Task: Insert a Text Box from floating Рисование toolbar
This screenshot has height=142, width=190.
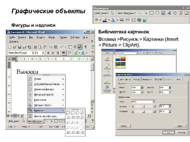Action: click(x=163, y=13)
